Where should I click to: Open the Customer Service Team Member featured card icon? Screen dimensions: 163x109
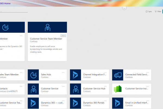[x=48, y=28]
